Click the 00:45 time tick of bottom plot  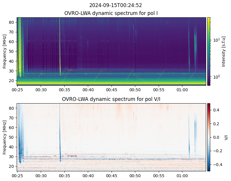coord(112,176)
